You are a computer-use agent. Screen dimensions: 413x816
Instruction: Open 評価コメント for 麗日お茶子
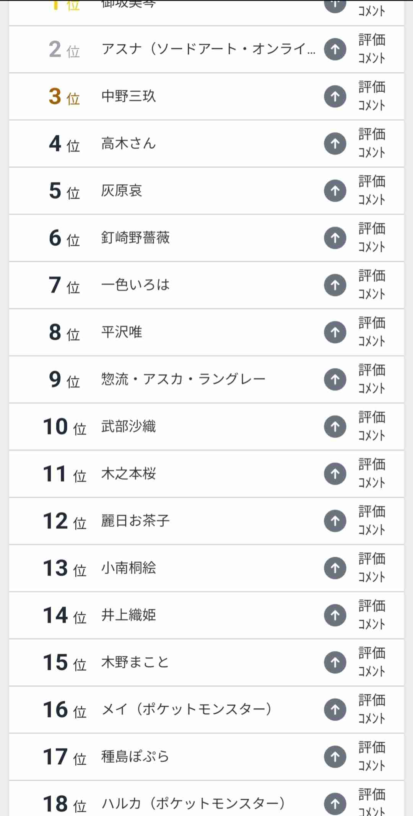[x=372, y=520]
